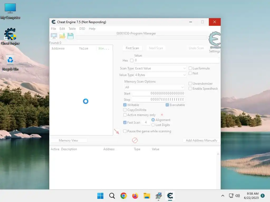Select Alignment radio button

[153, 120]
